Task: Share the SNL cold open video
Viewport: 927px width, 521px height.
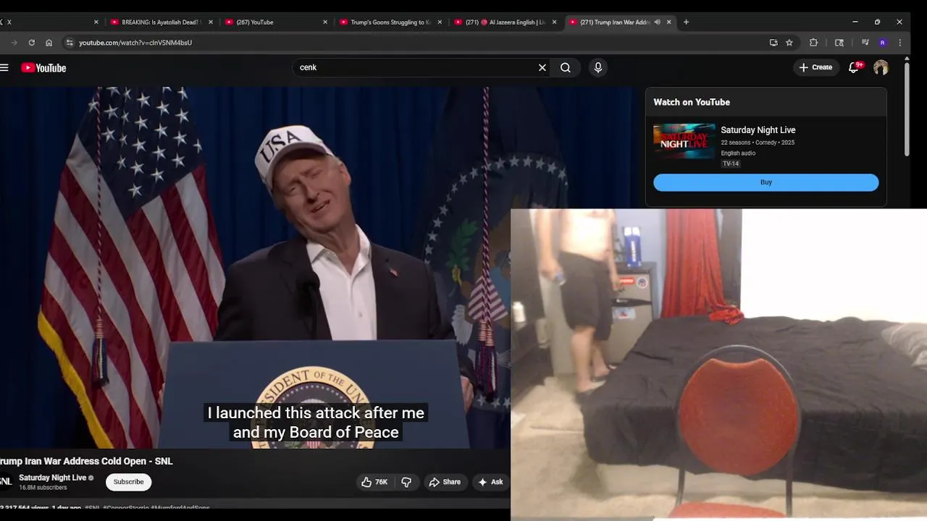Action: coord(445,482)
